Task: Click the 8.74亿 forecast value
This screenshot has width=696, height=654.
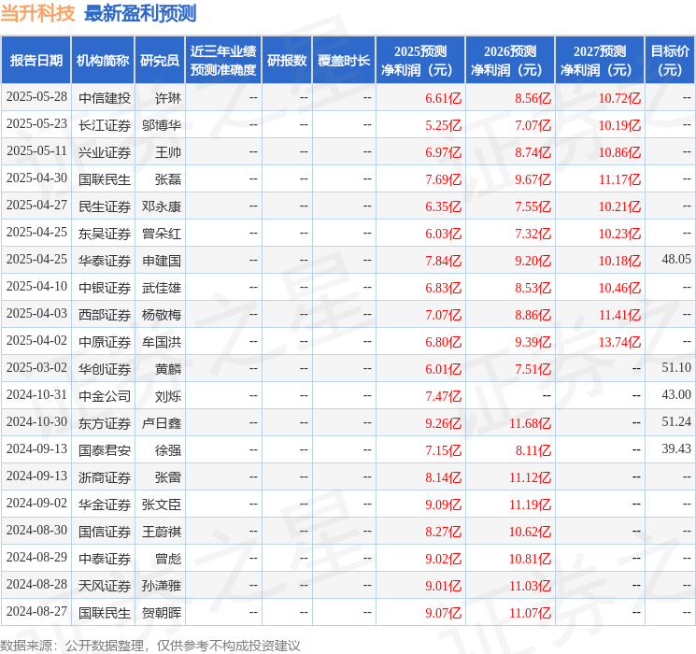Action: pyautogui.click(x=533, y=152)
